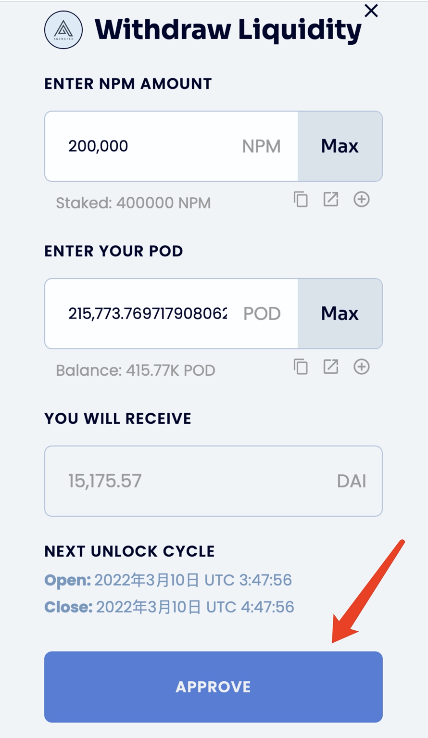Click the Animated cover logo icon
The width and height of the screenshot is (428, 738).
[63, 30]
